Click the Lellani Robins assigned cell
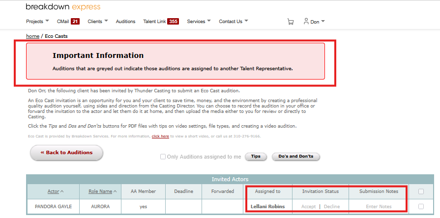440x218 pixels. (268, 207)
